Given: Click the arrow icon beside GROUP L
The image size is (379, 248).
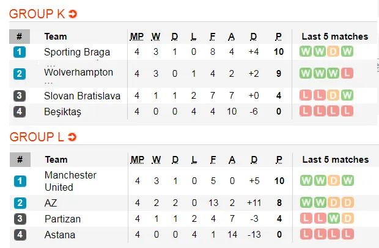Looking at the screenshot, I should click(x=72, y=137).
